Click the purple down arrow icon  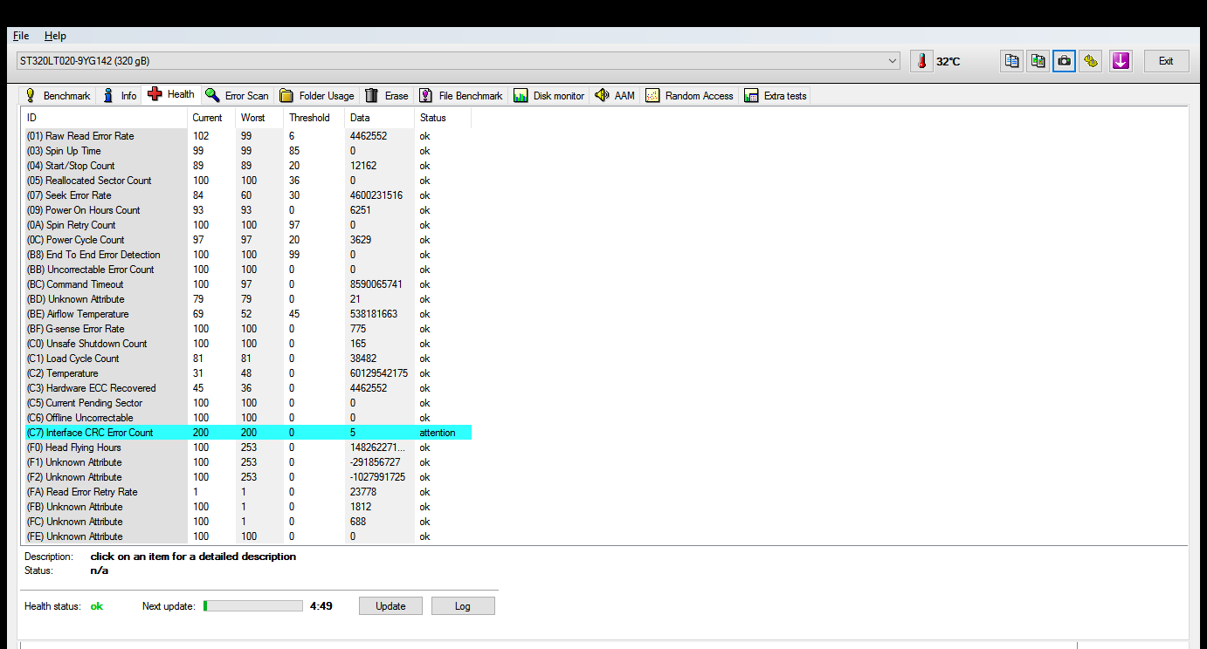click(x=1121, y=61)
